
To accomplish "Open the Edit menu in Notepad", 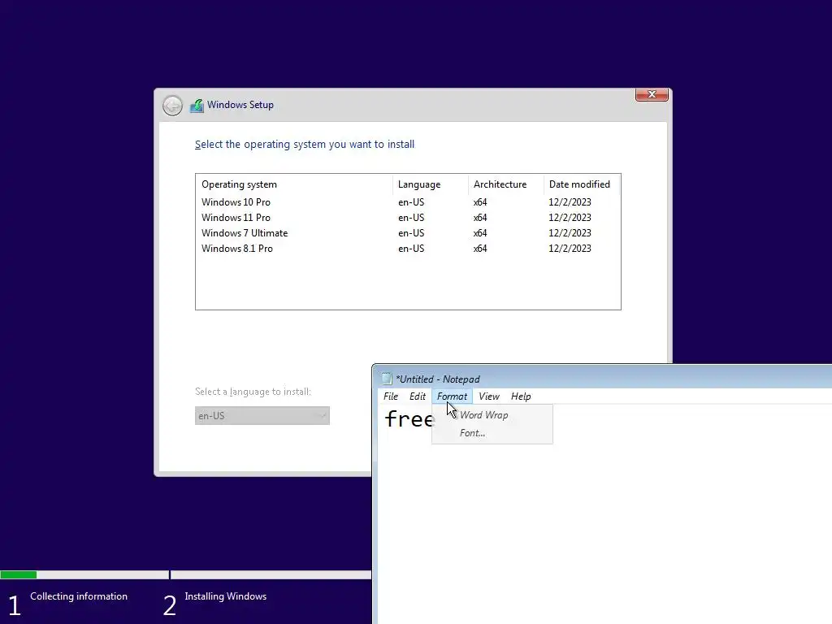I will [x=417, y=396].
